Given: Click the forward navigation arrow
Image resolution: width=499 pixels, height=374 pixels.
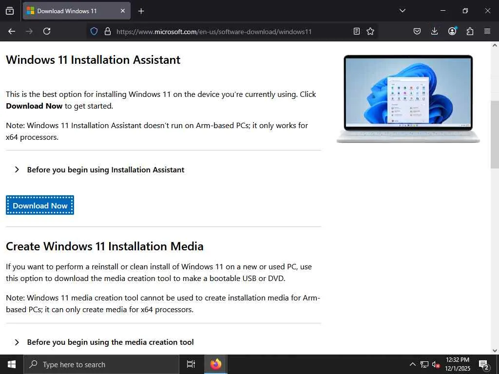Looking at the screenshot, I should click(29, 31).
